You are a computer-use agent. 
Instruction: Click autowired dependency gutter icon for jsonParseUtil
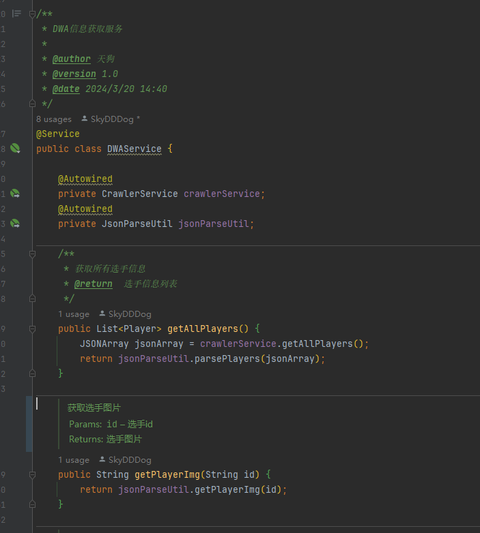[15, 224]
